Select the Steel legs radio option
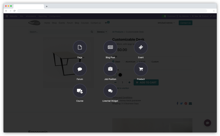The height and width of the screenshot is (136, 220). 113,62
